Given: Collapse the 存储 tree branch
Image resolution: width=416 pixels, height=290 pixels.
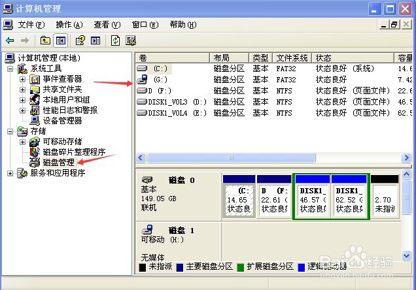Looking at the screenshot, I should pos(10,131).
